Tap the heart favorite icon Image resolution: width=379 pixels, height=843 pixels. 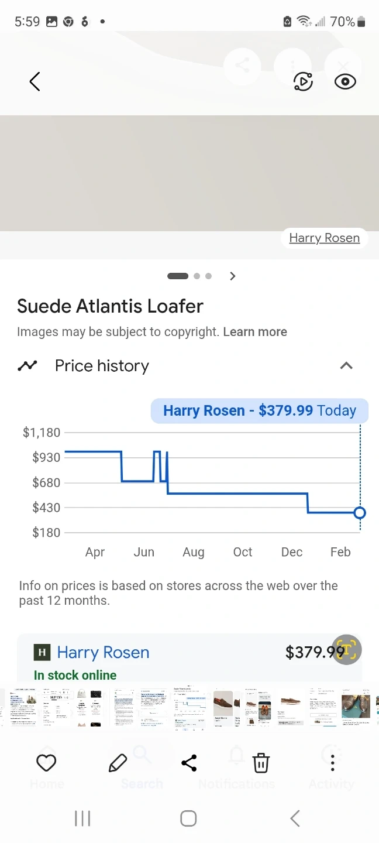coord(46,763)
